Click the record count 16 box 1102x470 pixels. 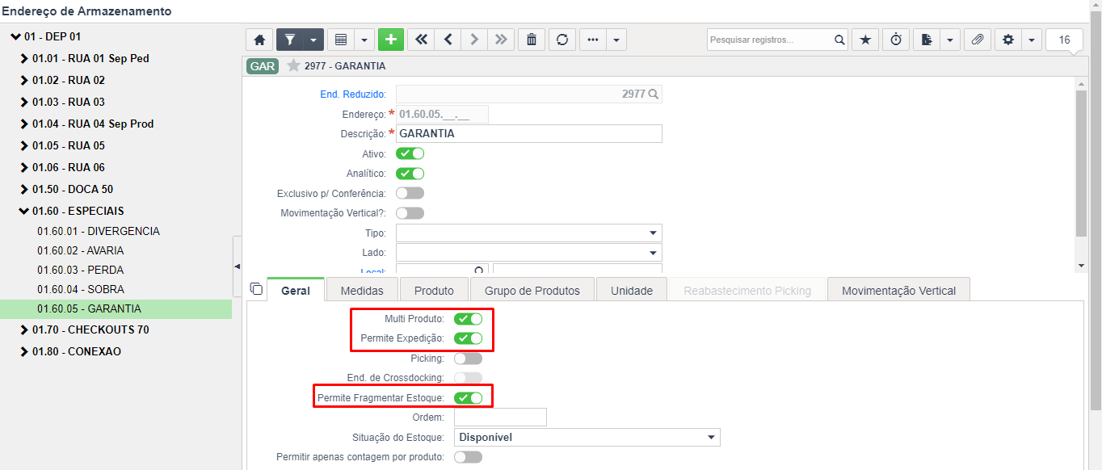[1064, 40]
